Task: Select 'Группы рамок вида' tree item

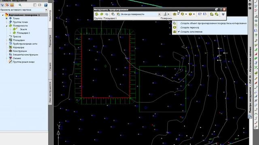Action: pyautogui.click(x=23, y=62)
